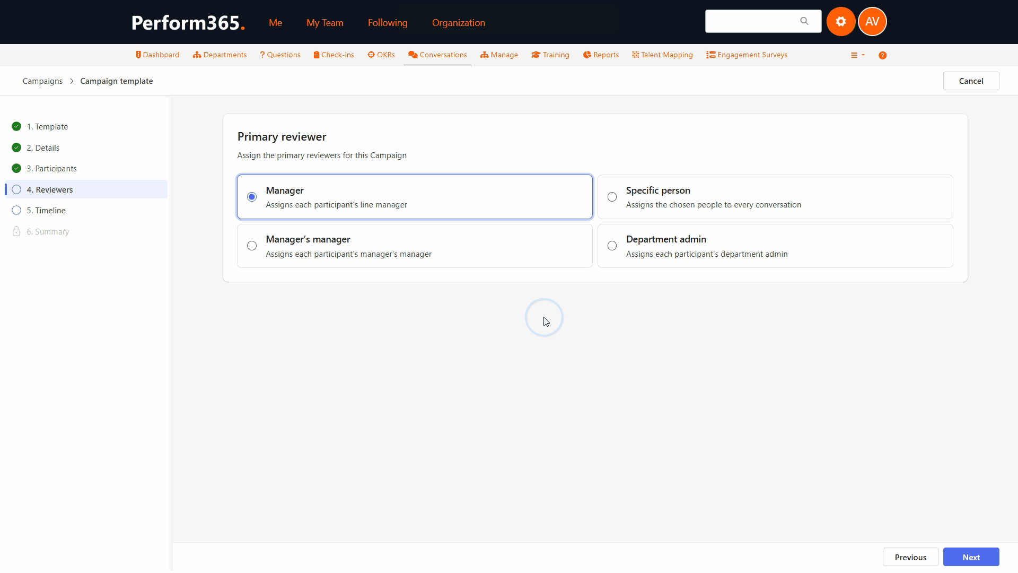Select step 4. Reviewers
1018x573 pixels.
tap(86, 190)
